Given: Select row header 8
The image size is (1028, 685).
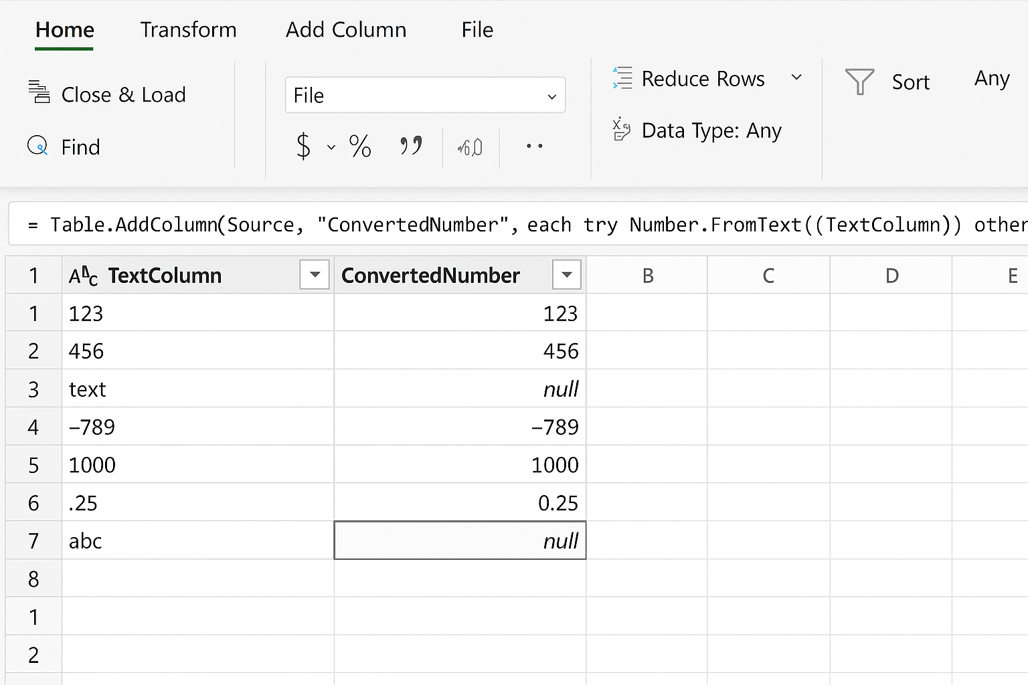Looking at the screenshot, I should point(33,578).
